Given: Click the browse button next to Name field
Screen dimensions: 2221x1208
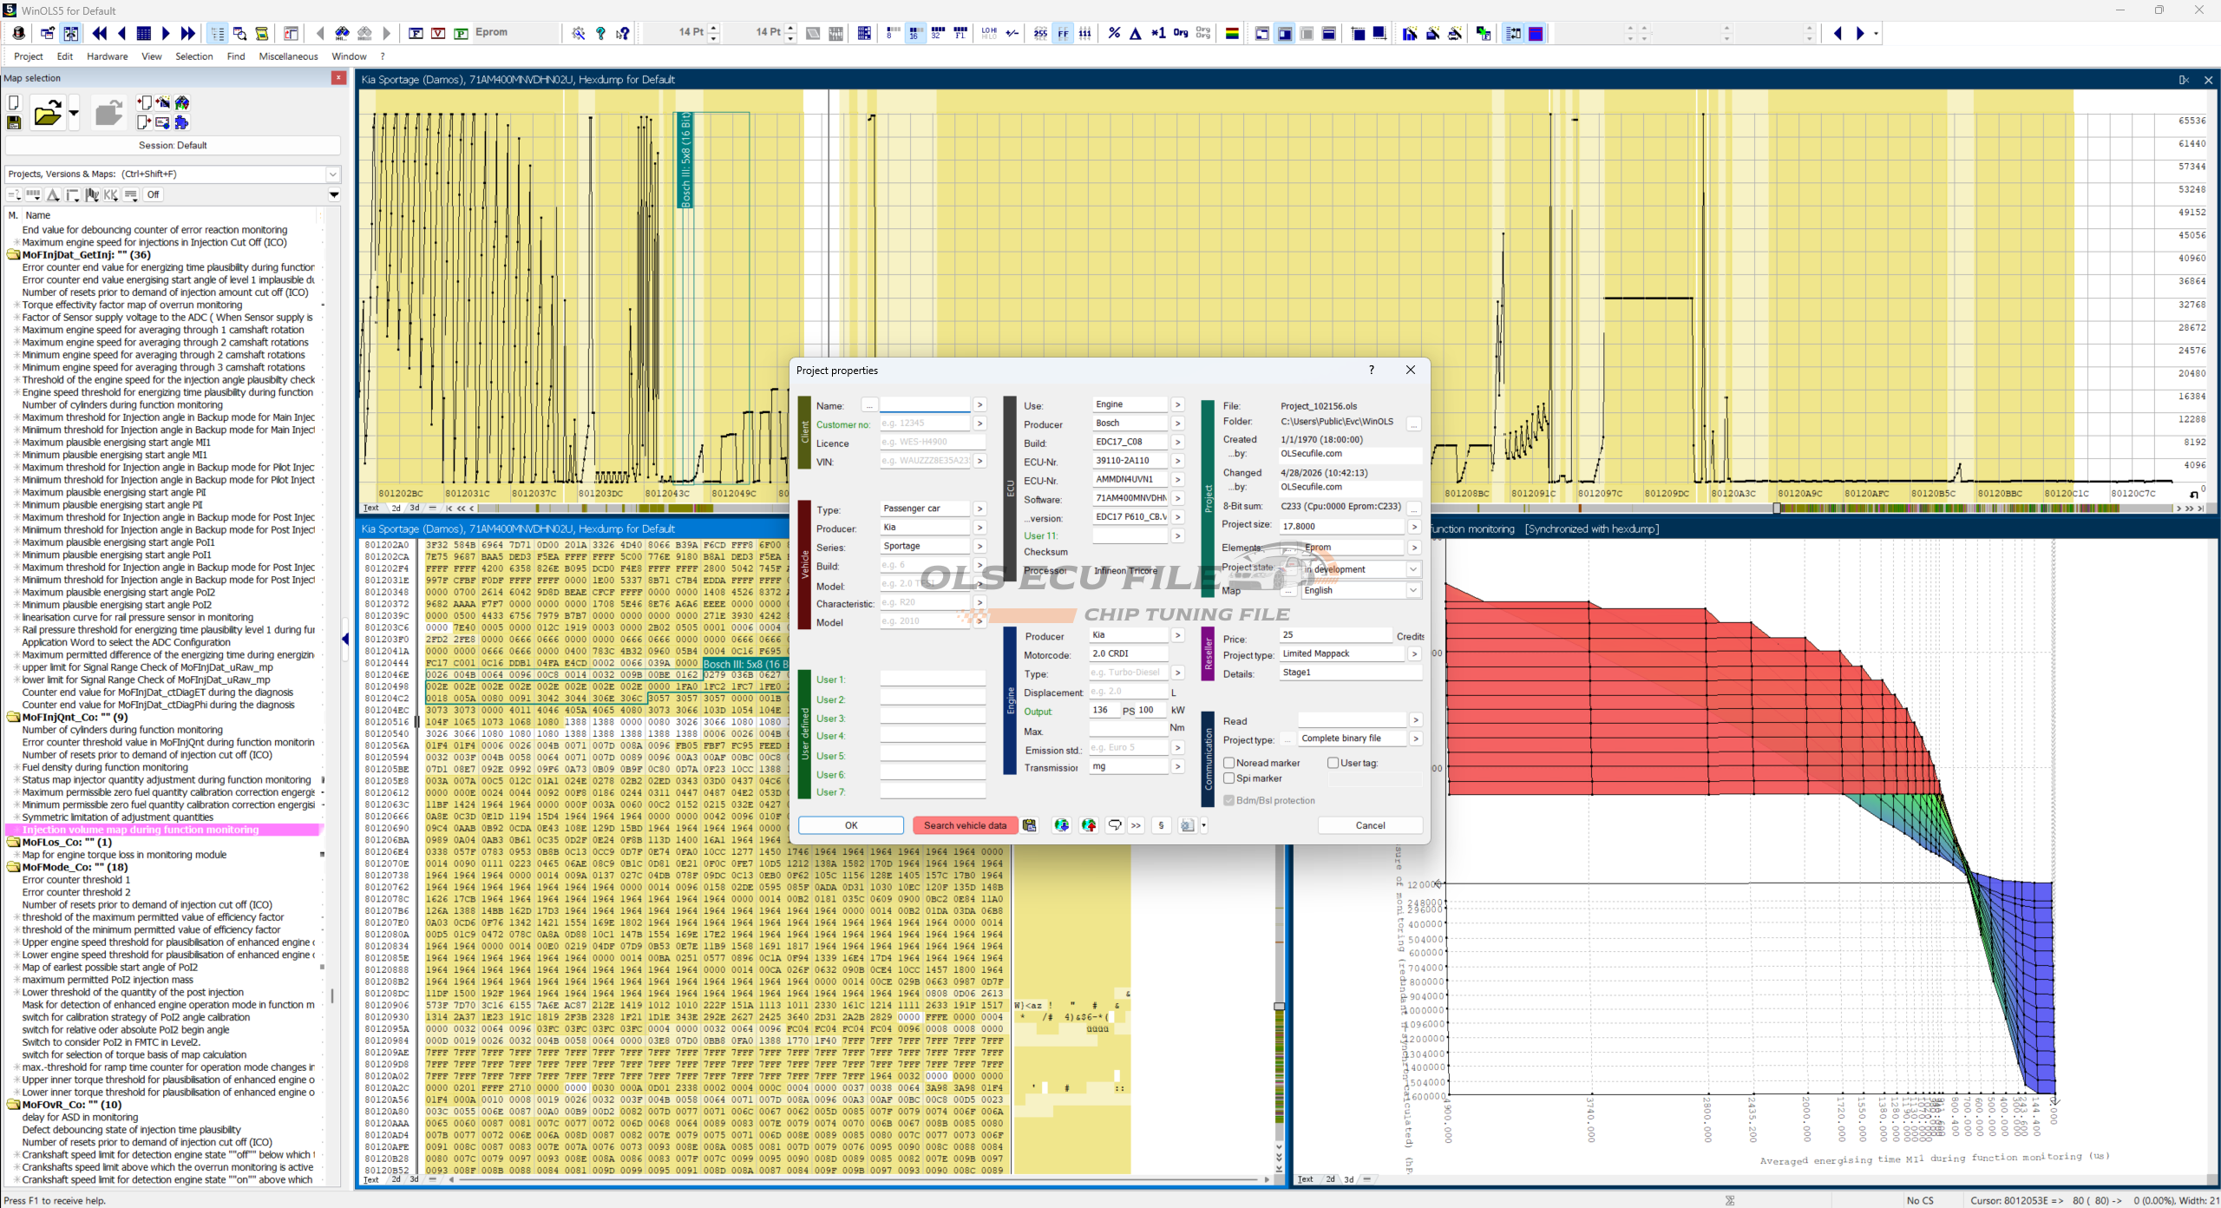Looking at the screenshot, I should click(869, 405).
